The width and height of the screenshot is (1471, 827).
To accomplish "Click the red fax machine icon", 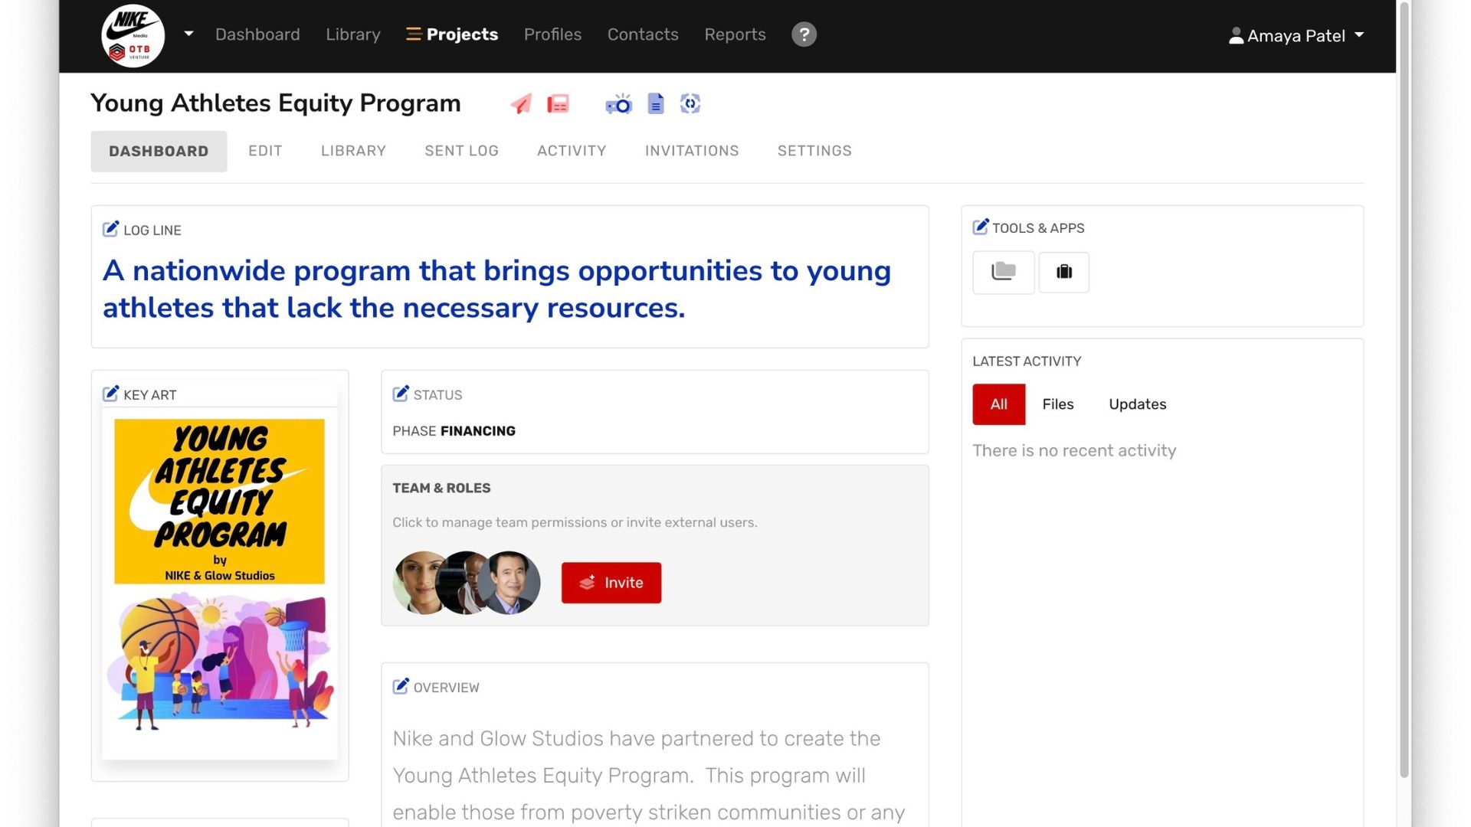I will 558,104.
